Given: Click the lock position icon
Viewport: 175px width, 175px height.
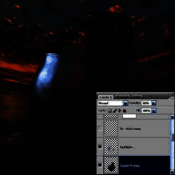Looking at the screenshot, I should [x=120, y=111].
